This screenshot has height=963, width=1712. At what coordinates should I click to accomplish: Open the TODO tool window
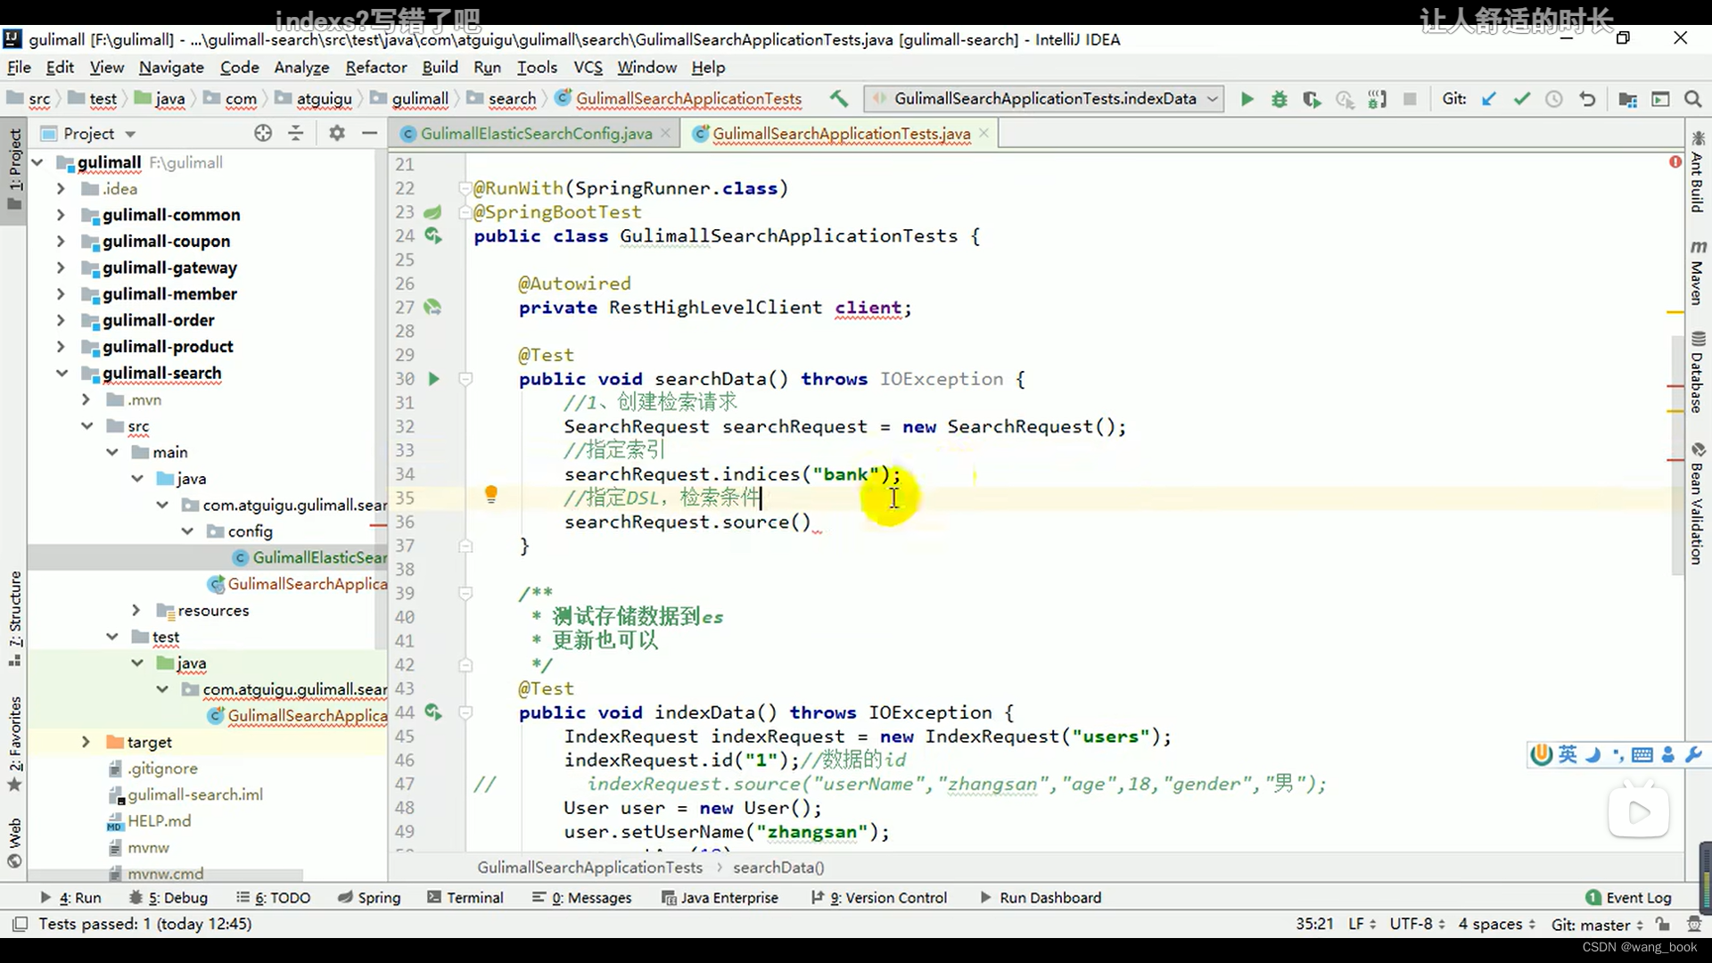point(274,897)
